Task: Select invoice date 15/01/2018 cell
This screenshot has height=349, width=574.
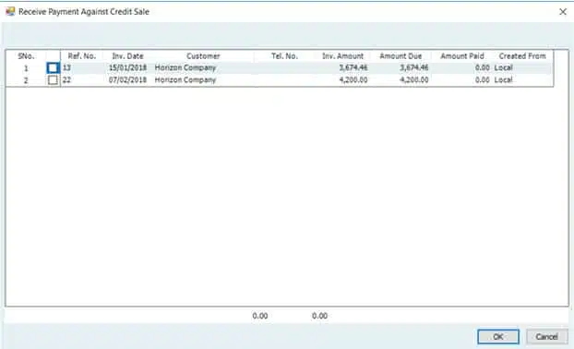Action: tap(127, 67)
